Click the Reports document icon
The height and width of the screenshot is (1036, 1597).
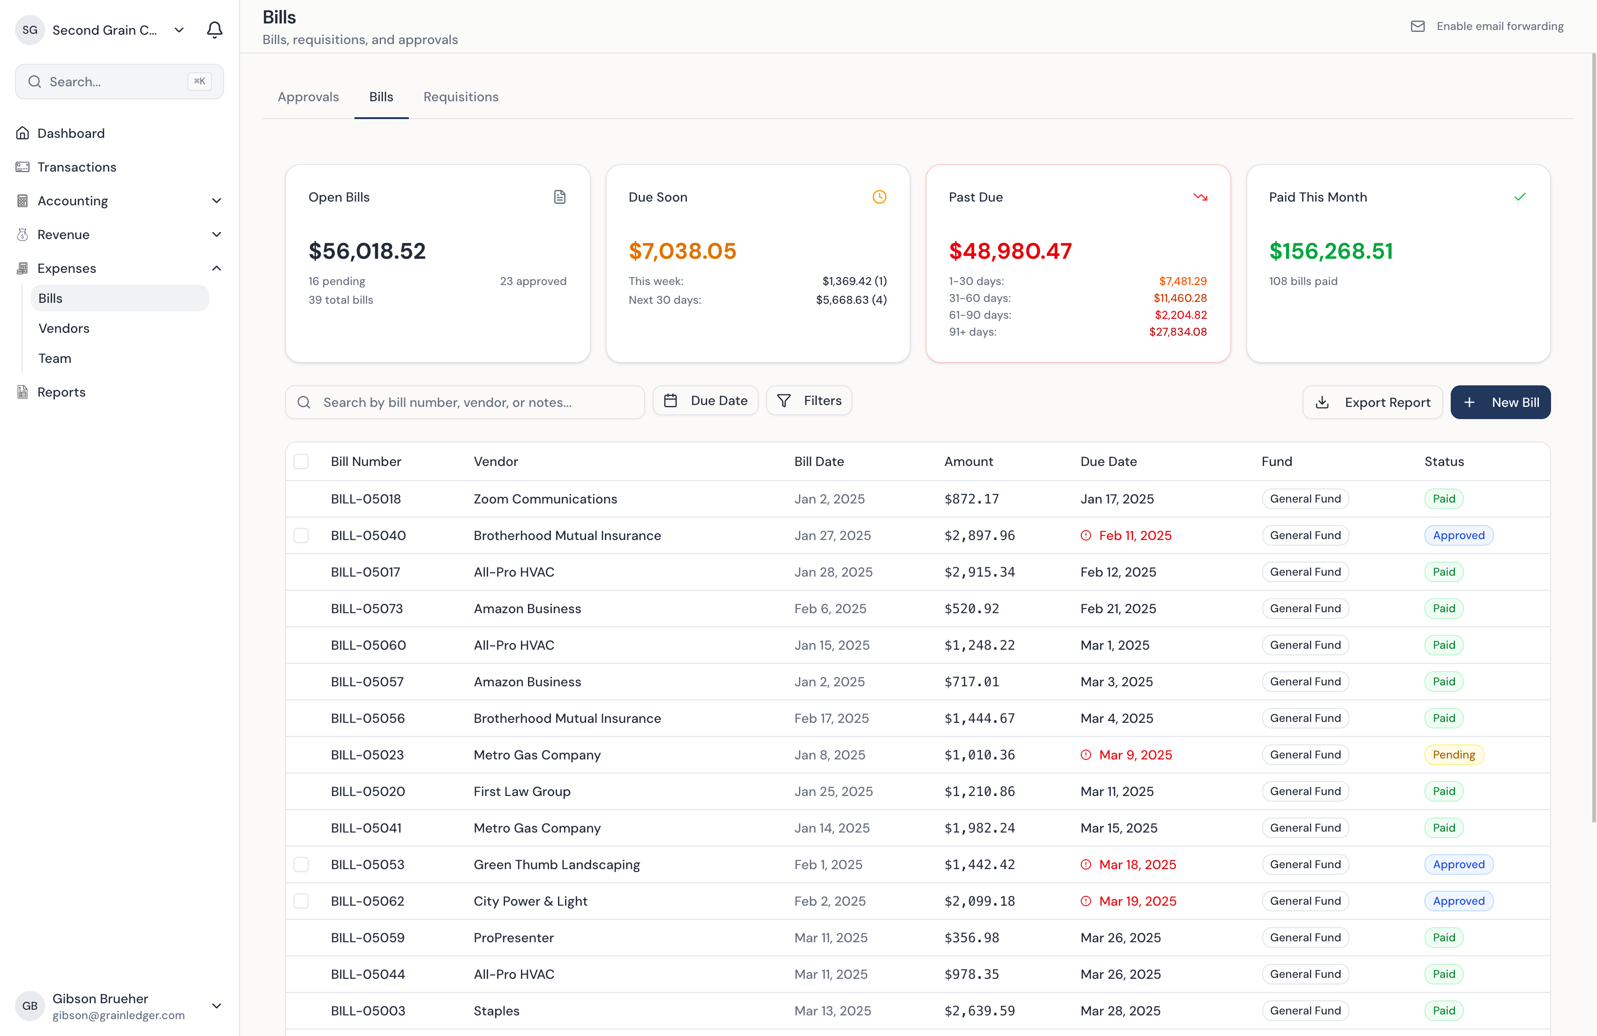[23, 392]
